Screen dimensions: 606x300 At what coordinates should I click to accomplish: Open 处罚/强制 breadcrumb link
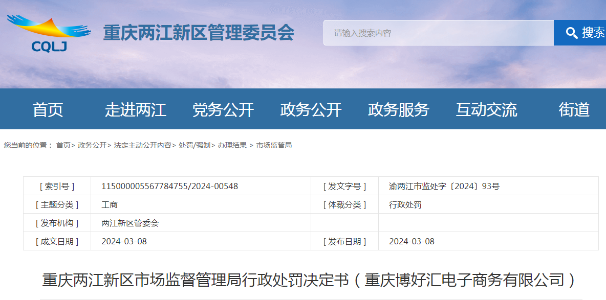(x=194, y=146)
